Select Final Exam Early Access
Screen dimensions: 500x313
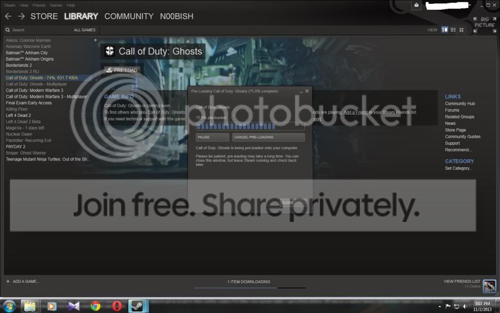[x=29, y=103]
